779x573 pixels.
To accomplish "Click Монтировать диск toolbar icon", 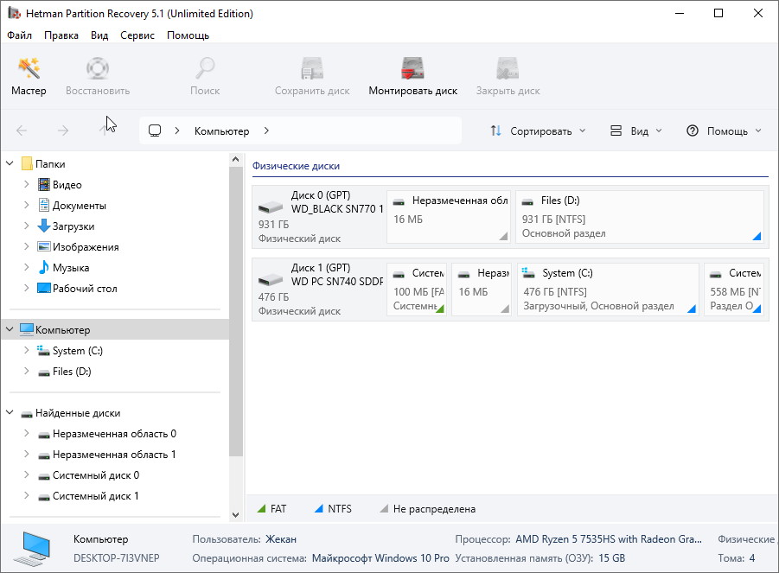I will click(x=413, y=68).
